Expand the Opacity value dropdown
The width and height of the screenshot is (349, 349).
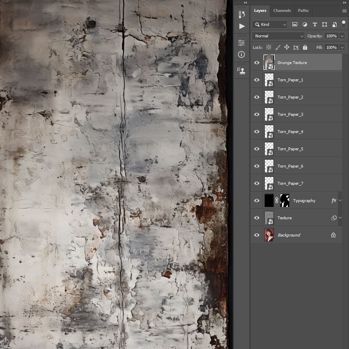[x=342, y=36]
